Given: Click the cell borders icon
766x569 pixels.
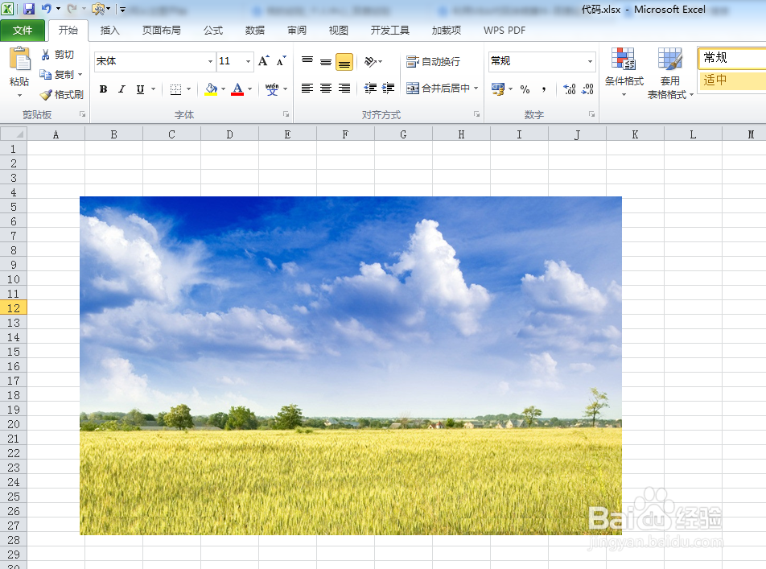Looking at the screenshot, I should 175,89.
